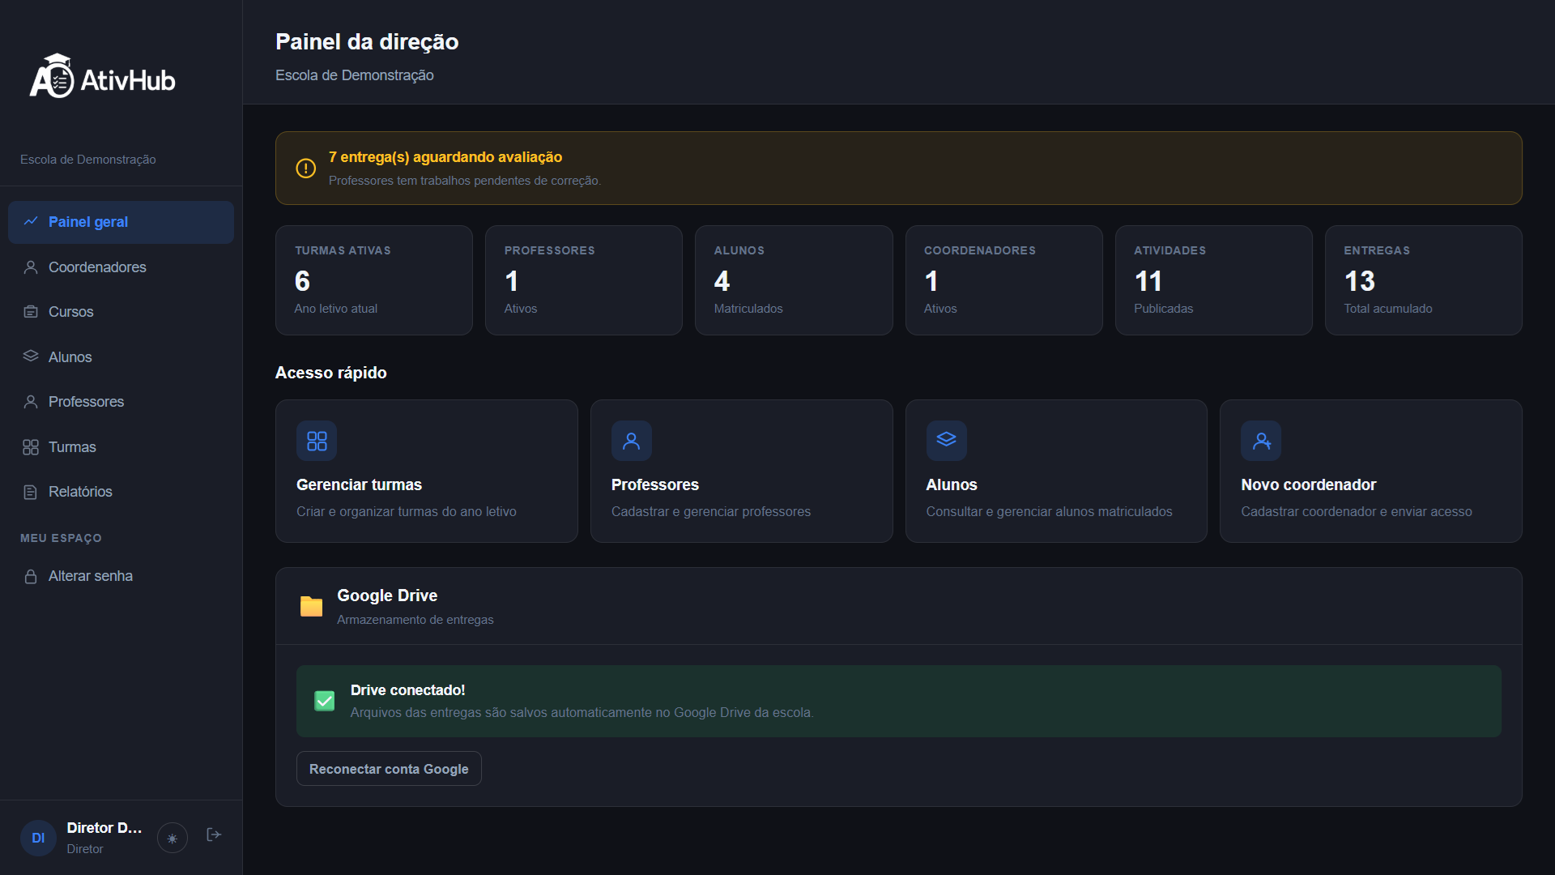Viewport: 1555px width, 875px height.
Task: Click the Coordenadores person icon in sidebar
Action: tap(31, 267)
